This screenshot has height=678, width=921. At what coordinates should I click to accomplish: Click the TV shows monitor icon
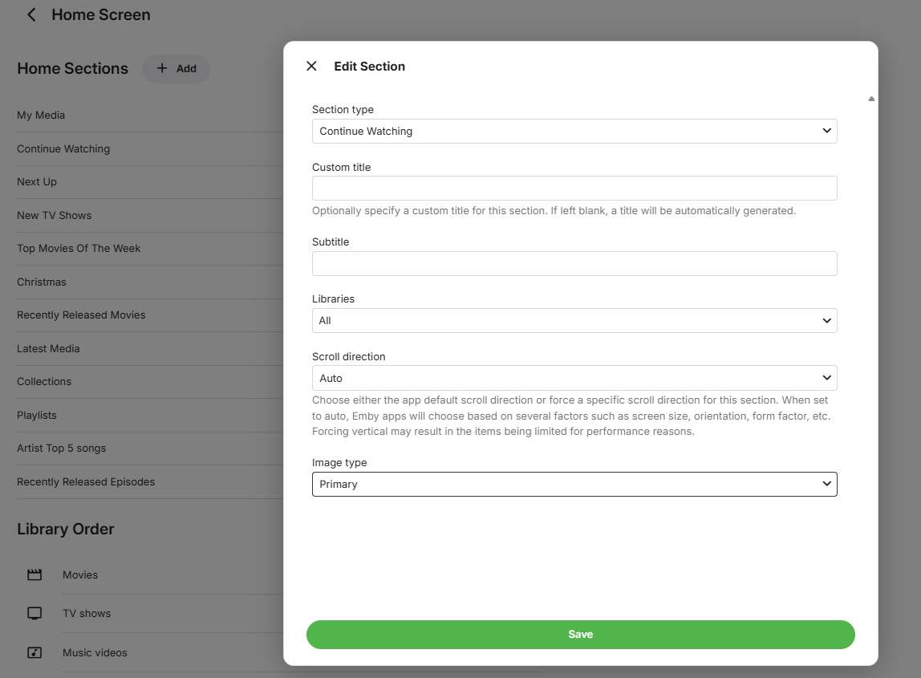pos(34,613)
